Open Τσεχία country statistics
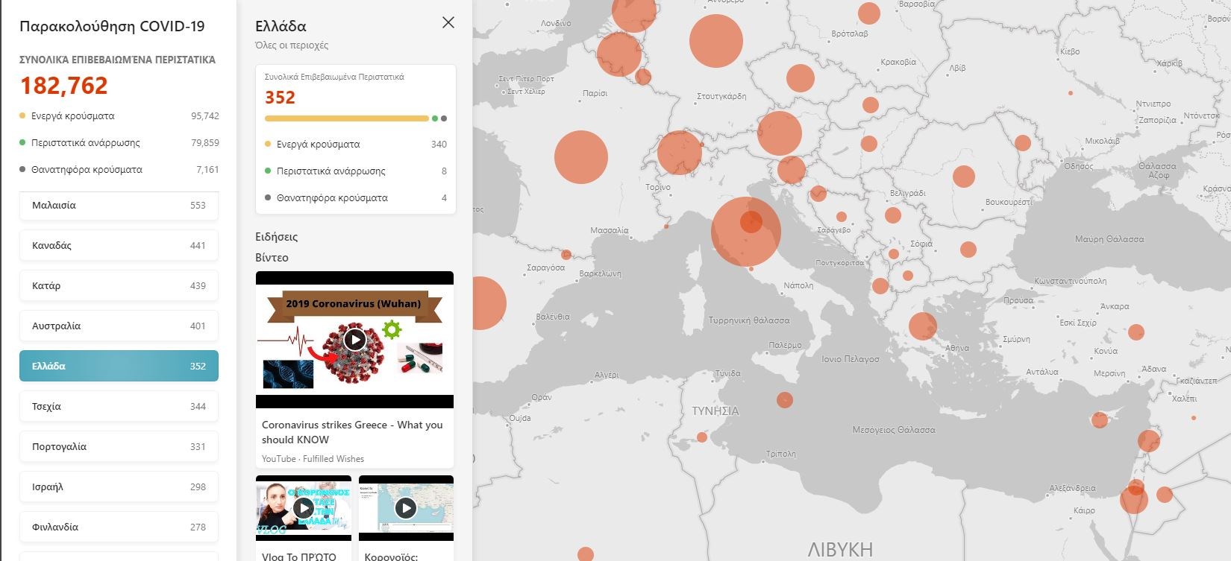 pos(119,407)
